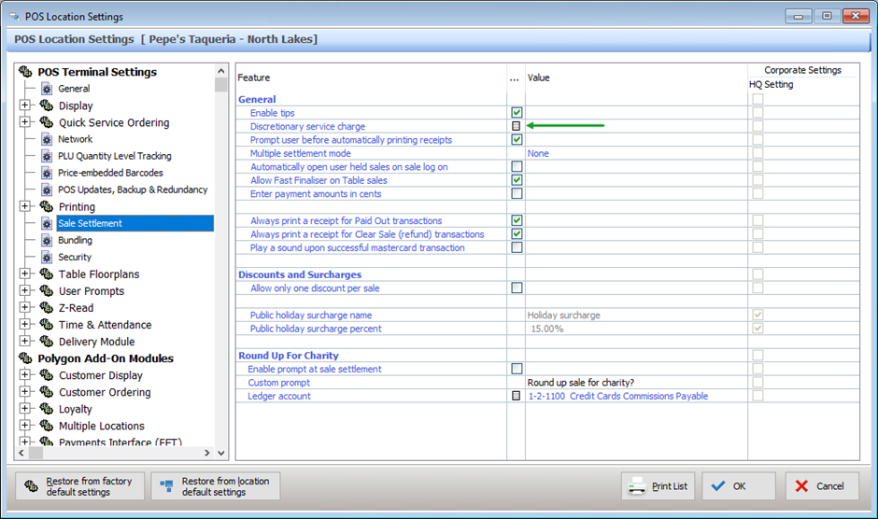Expand the Loyalty module node
878x519 pixels.
[25, 409]
